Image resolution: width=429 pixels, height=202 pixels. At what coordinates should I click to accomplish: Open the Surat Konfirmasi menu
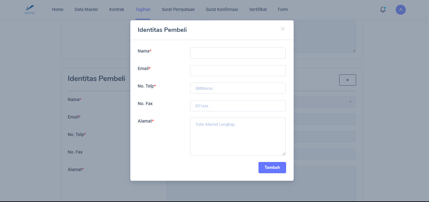[x=222, y=10]
